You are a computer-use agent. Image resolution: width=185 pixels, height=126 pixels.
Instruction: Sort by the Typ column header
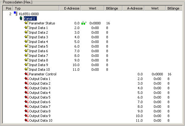36,8
